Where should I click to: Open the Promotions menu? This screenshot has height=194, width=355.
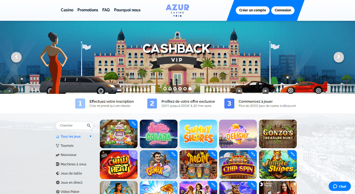(88, 10)
